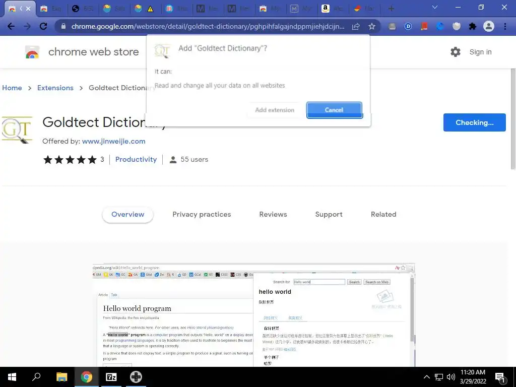Open 7-Zip from the taskbar
Viewport: 516px width, 387px height.
[x=111, y=377]
